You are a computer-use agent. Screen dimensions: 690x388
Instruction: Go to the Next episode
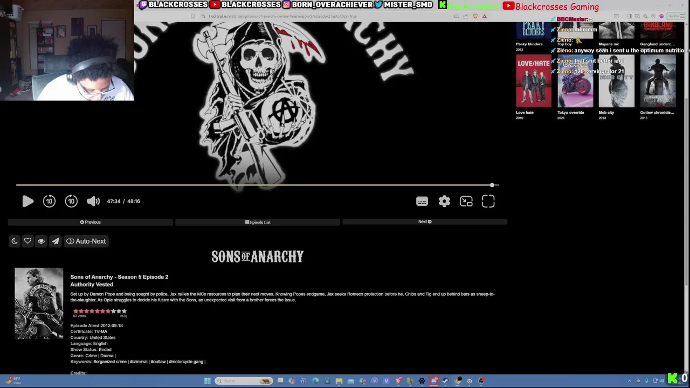click(x=425, y=221)
